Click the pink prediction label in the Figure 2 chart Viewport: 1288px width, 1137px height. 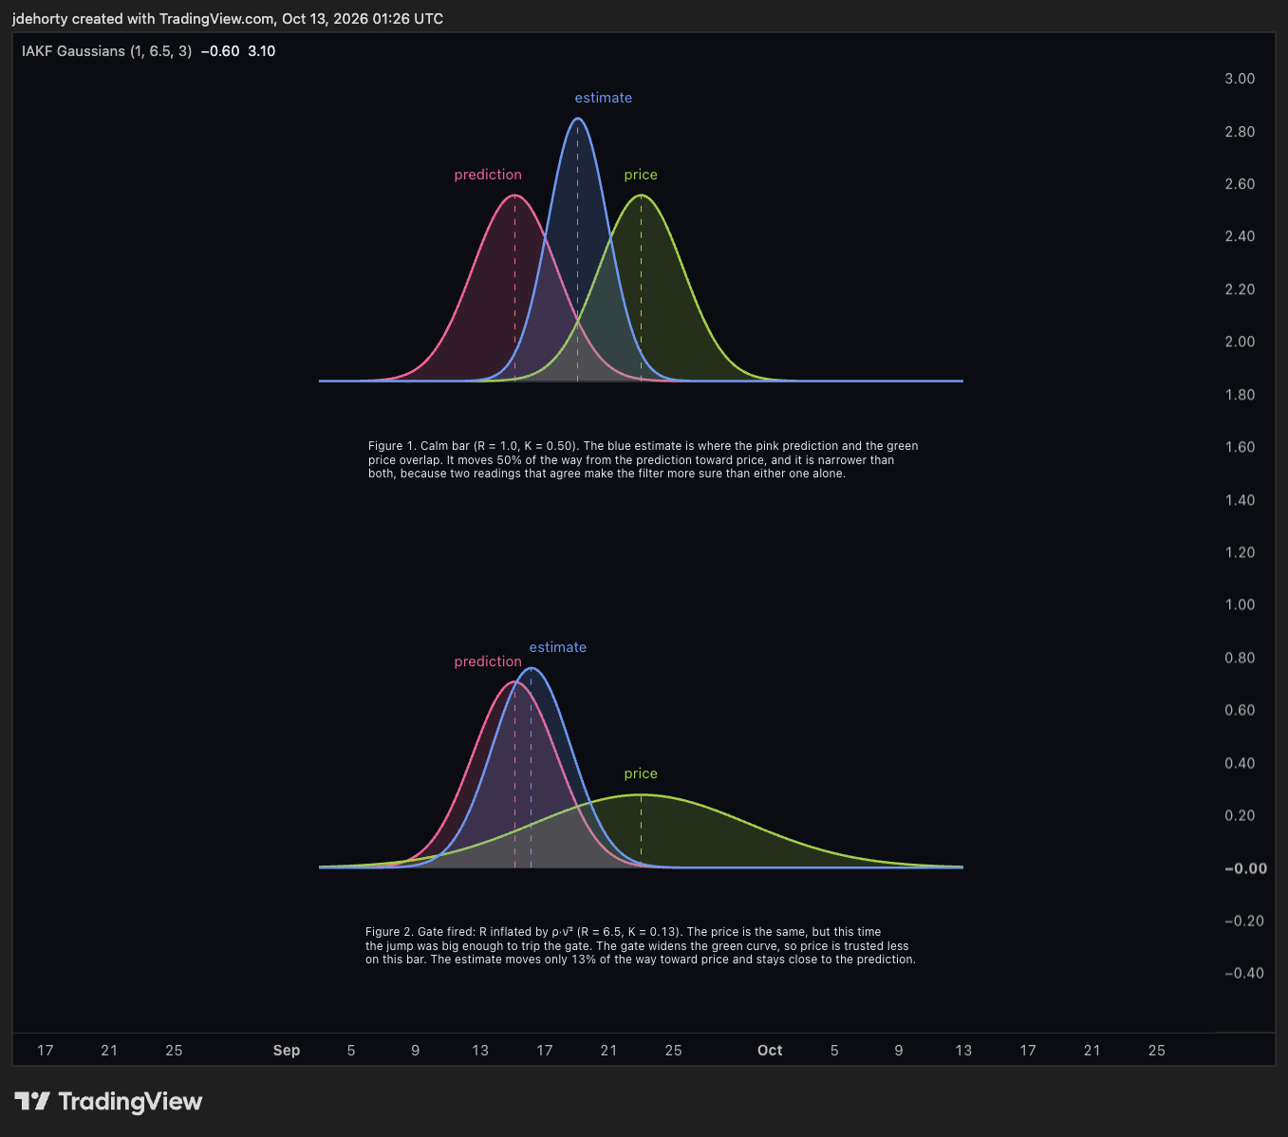(488, 662)
